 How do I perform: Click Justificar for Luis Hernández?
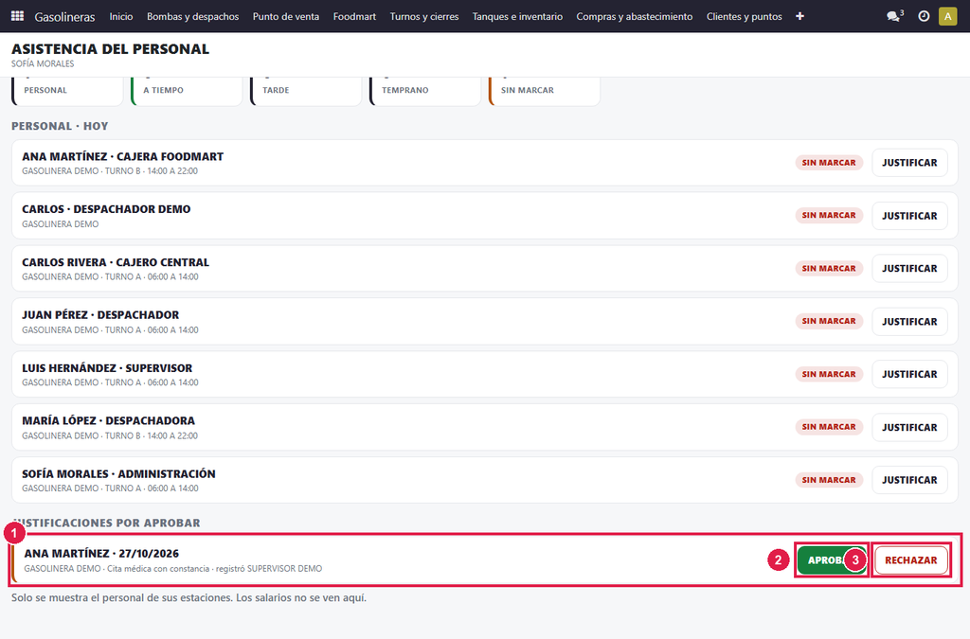pyautogui.click(x=909, y=374)
